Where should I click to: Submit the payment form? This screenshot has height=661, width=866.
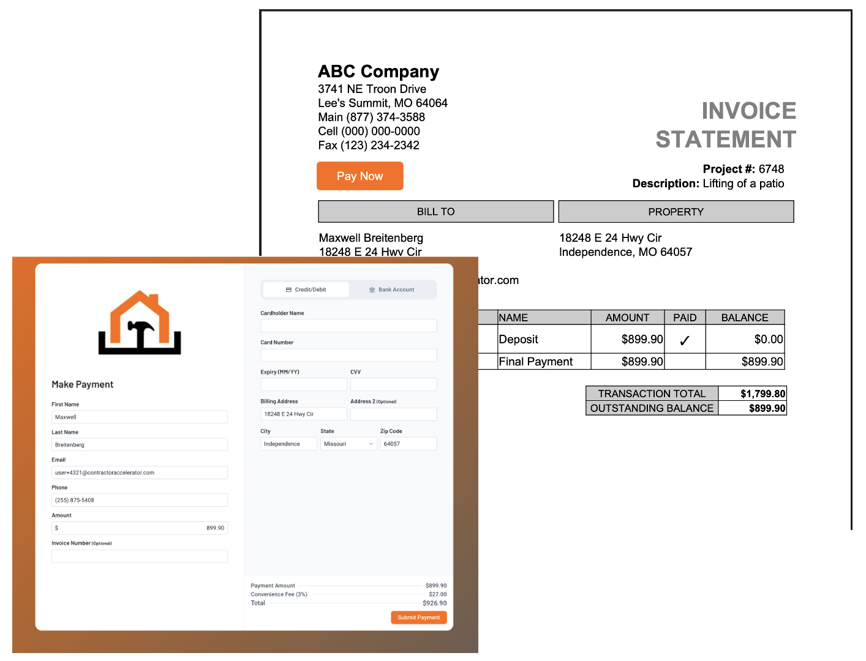[419, 618]
